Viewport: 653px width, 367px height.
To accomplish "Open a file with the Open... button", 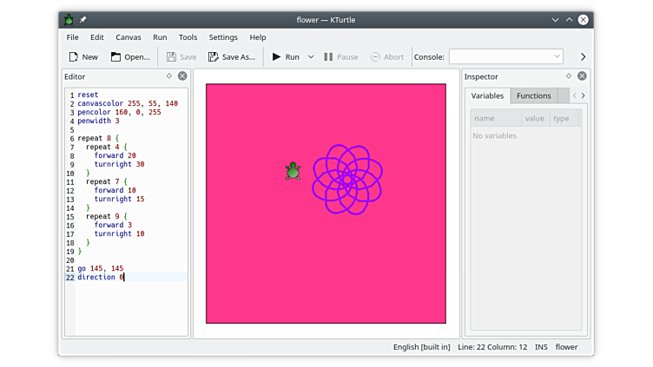I will click(x=129, y=56).
